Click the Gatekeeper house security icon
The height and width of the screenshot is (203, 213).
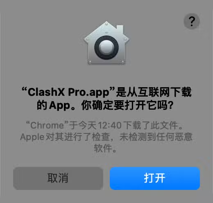(x=106, y=43)
